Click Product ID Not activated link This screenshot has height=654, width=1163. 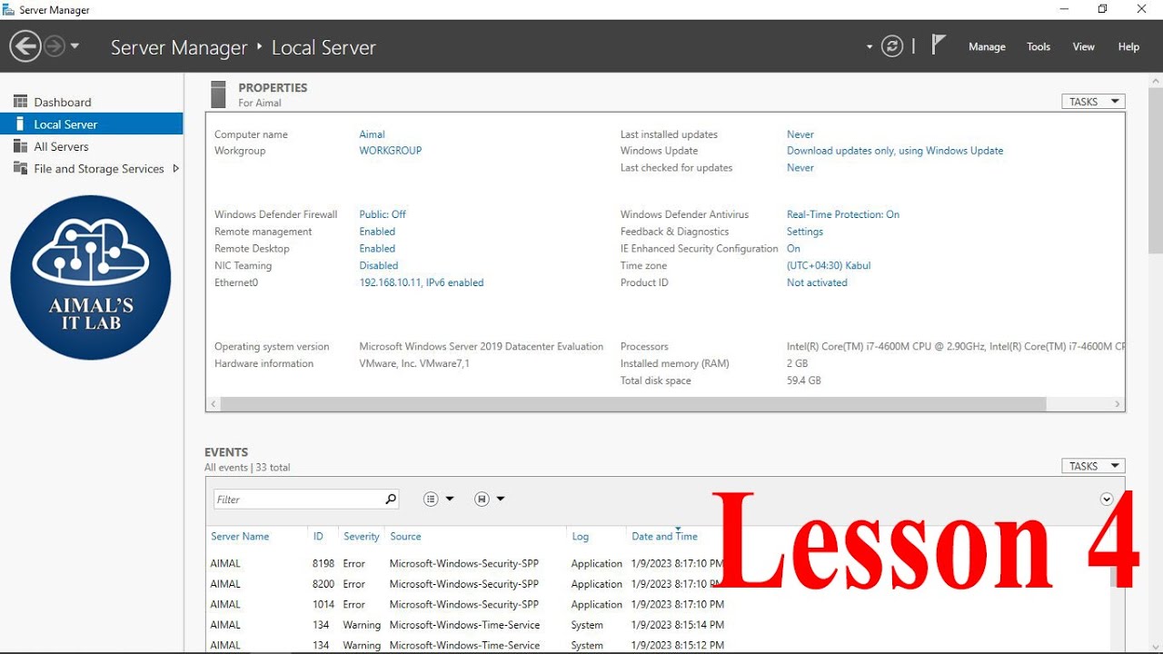[817, 282]
